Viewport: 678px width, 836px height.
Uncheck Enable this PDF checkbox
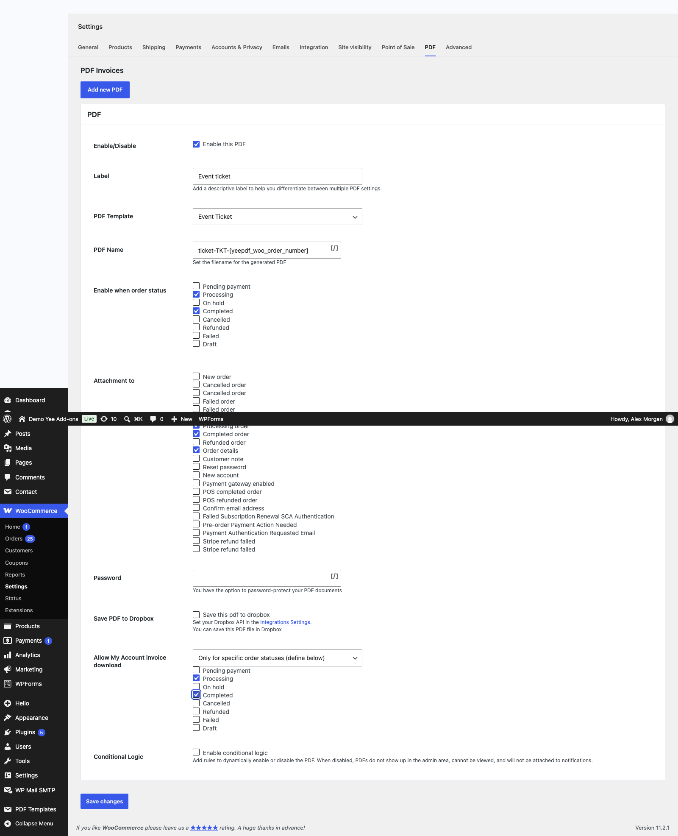(196, 144)
